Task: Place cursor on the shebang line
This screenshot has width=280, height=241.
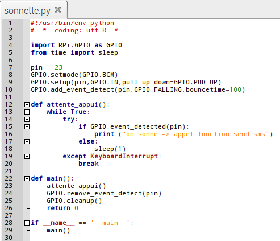Action: point(72,23)
